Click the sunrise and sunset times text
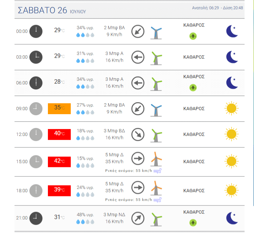 coord(217,8)
